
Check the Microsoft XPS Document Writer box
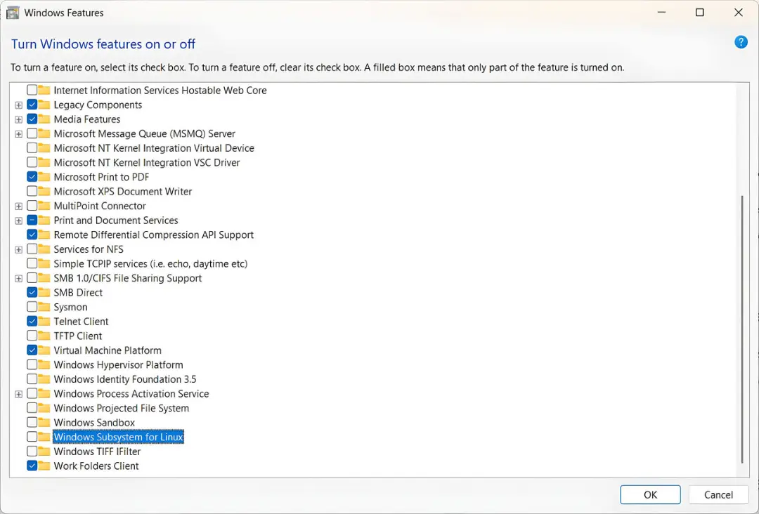32,191
